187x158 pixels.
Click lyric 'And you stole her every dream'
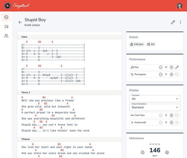(x=43, y=153)
